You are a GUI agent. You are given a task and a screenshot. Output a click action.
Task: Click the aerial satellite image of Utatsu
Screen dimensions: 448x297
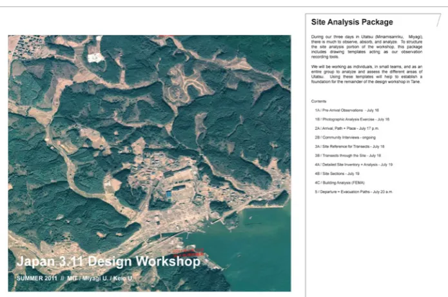click(150, 163)
